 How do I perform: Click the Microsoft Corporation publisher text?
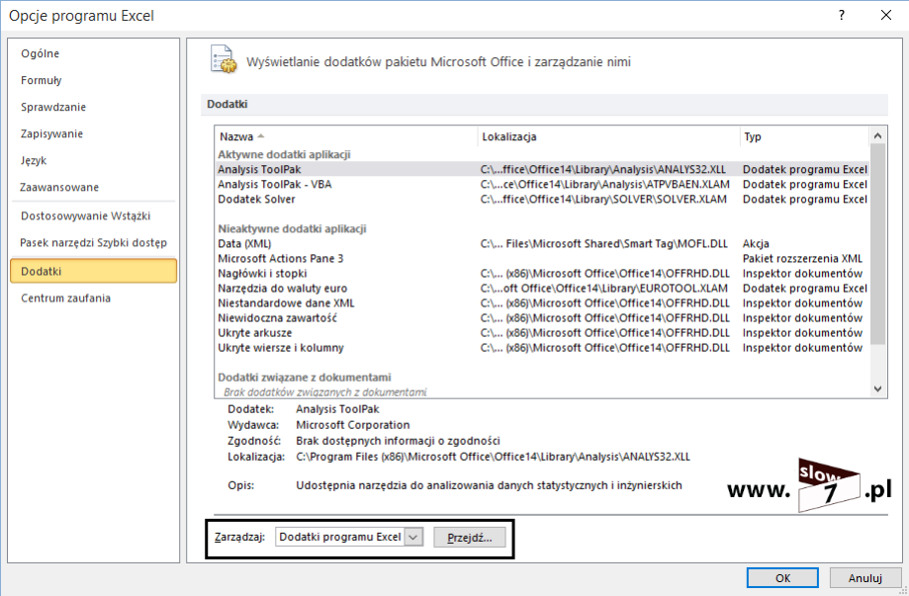[352, 425]
